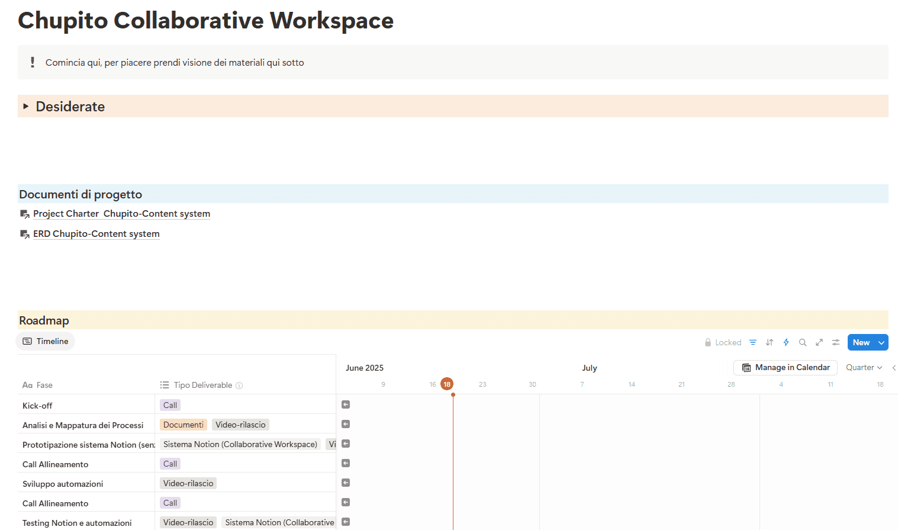Expand the Desiderate toggle section

[25, 106]
